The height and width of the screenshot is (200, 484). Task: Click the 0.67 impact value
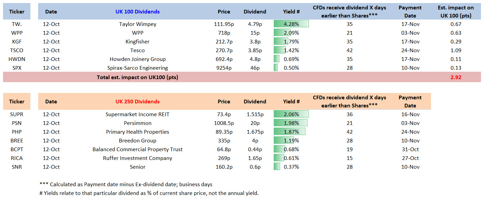(x=456, y=24)
